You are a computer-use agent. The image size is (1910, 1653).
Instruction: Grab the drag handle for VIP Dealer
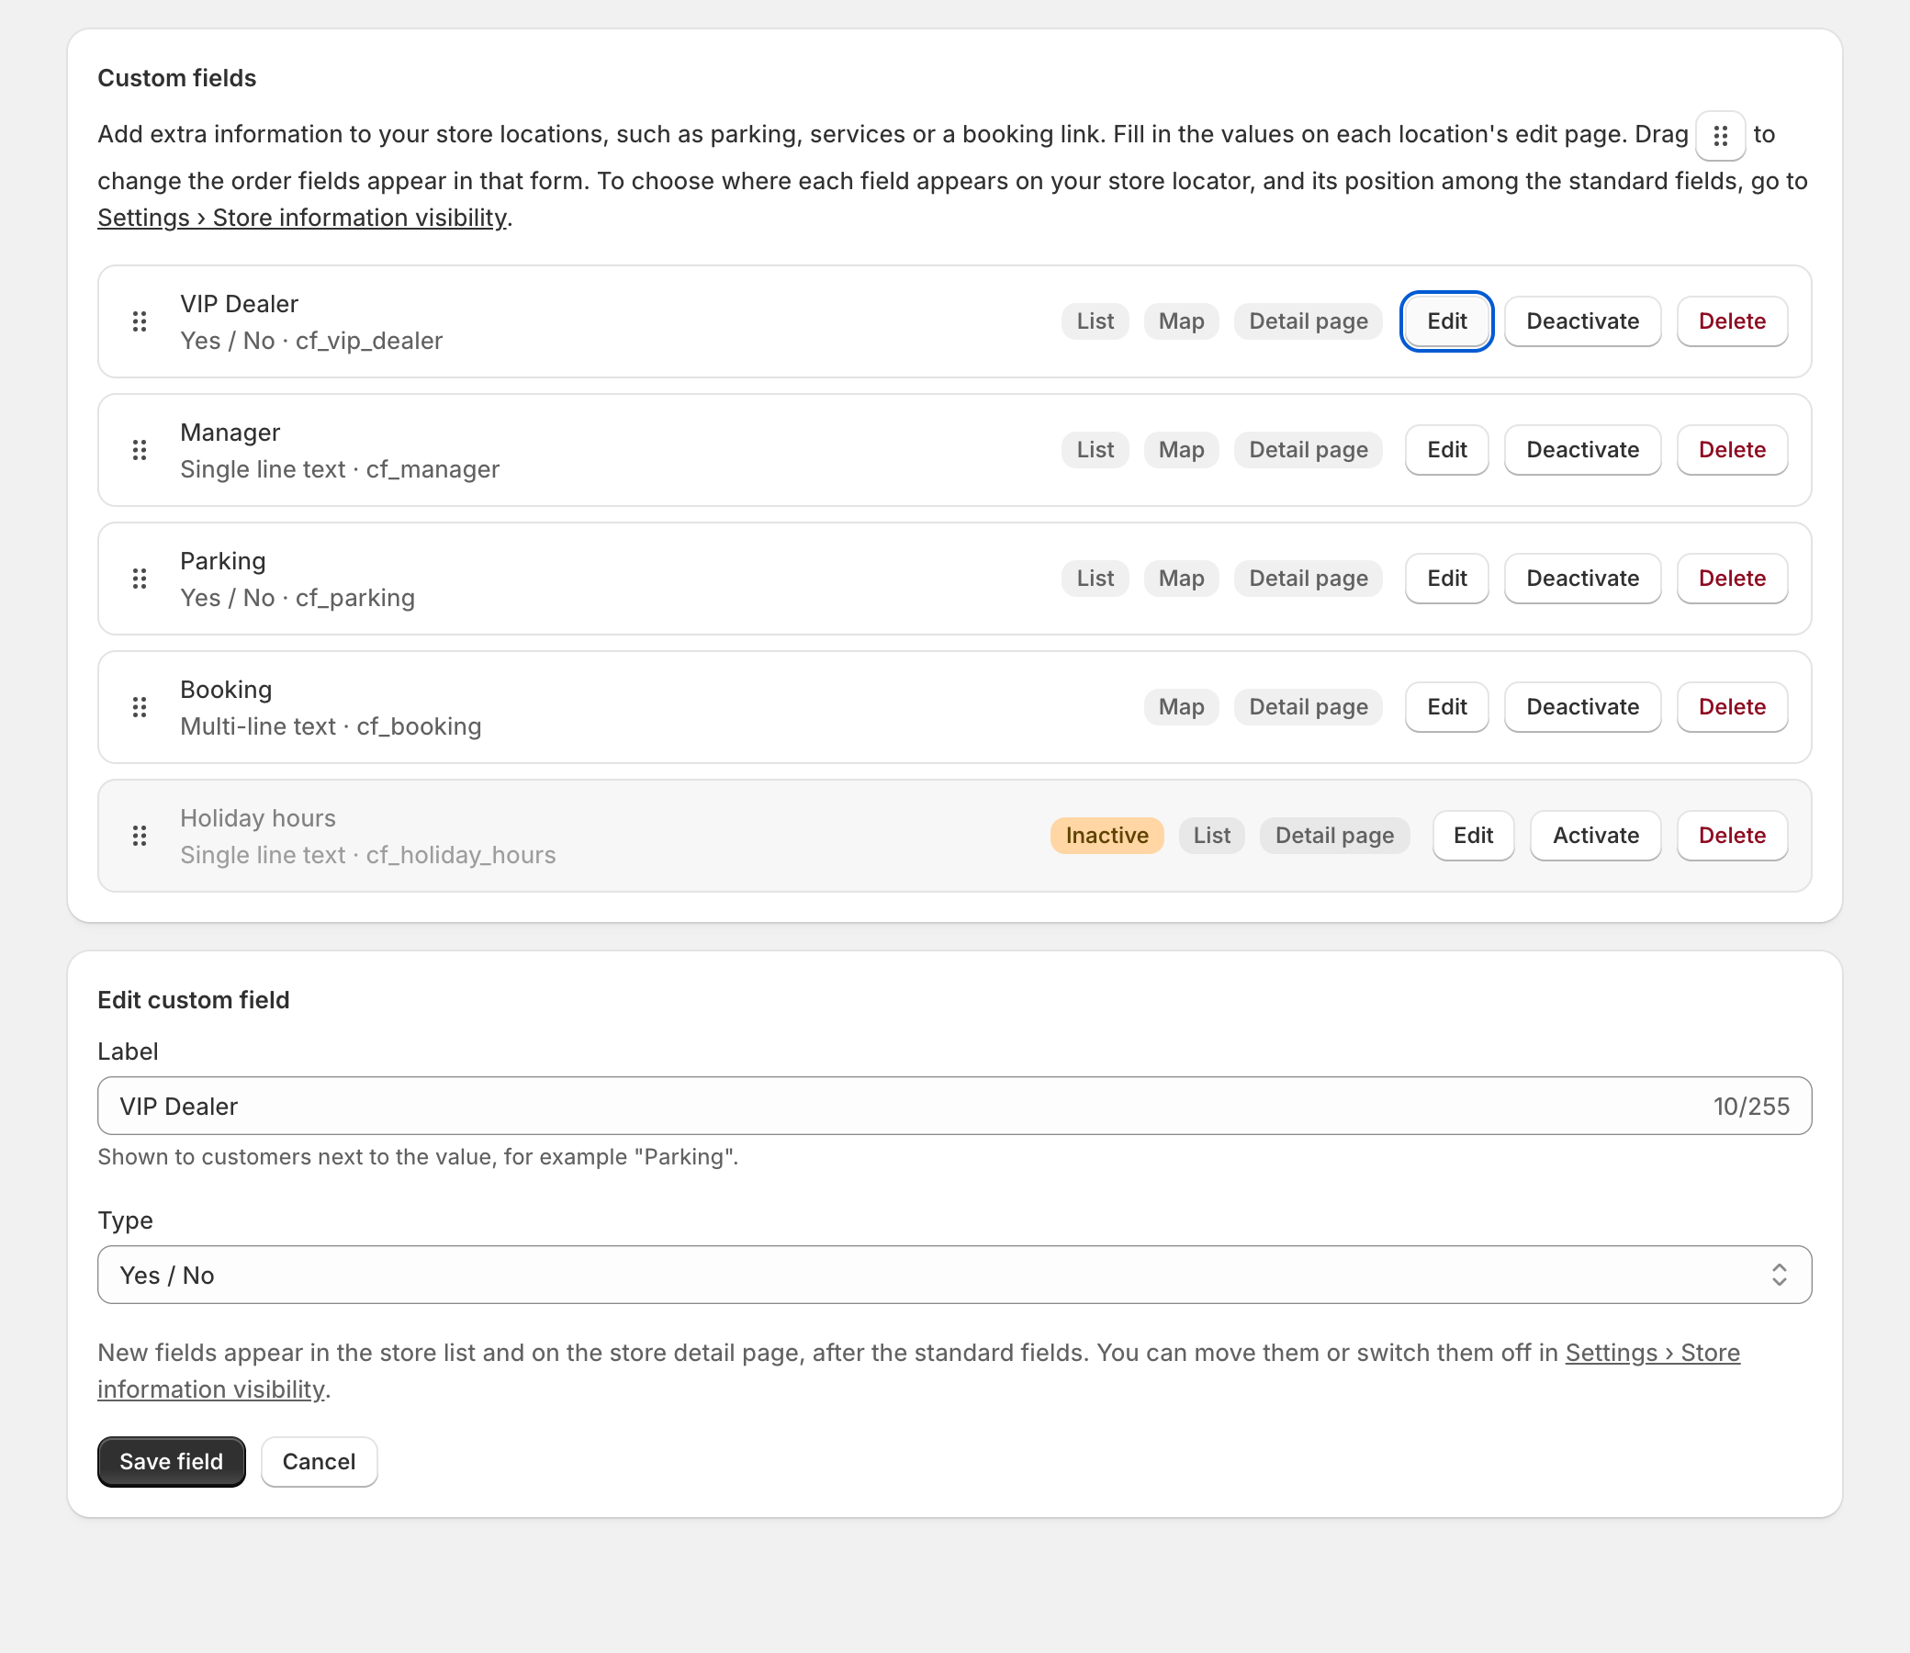pos(140,321)
